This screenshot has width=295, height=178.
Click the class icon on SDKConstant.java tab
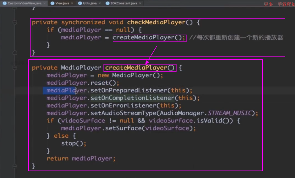(108, 3)
